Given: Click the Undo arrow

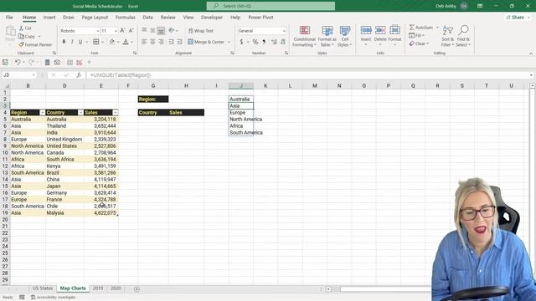Looking at the screenshot, I should [17, 62].
